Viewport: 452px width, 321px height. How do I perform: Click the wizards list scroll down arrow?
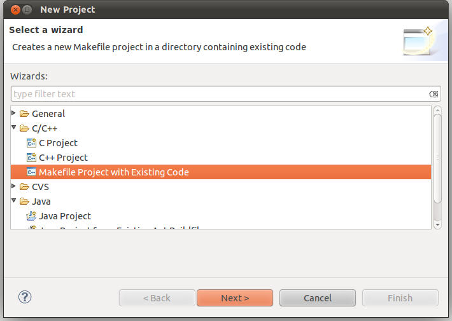[437, 224]
